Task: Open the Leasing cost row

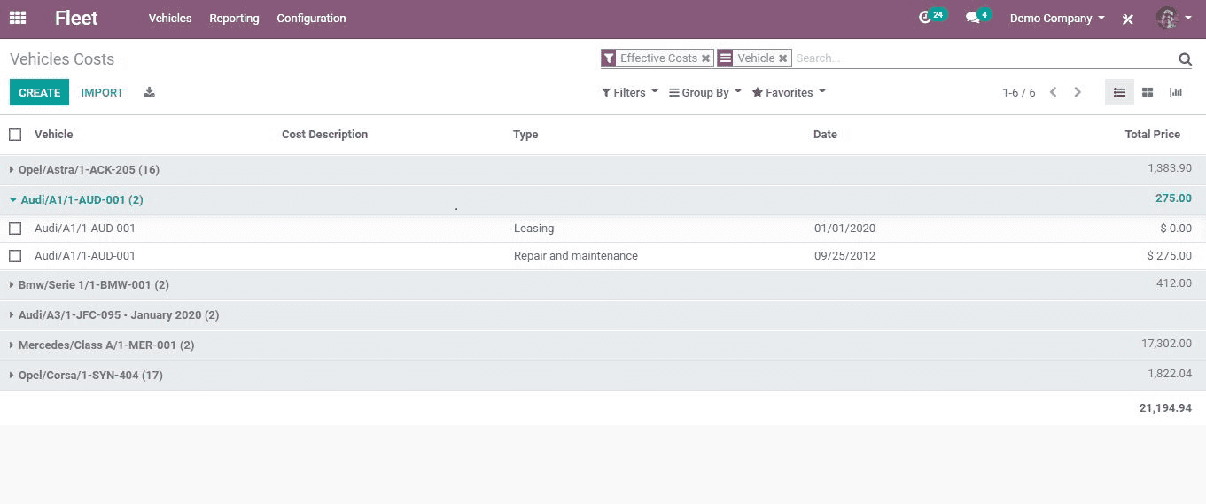Action: click(603, 229)
